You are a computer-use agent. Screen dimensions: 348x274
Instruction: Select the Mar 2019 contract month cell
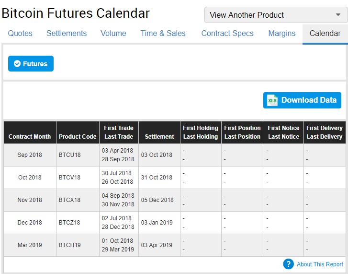pos(30,245)
